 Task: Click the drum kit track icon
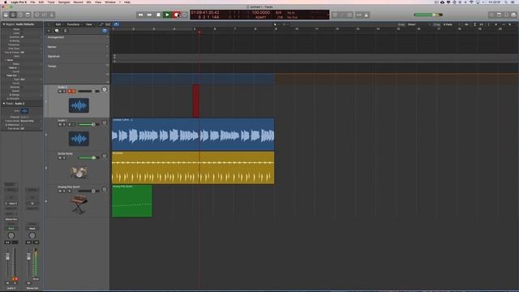tap(79, 172)
